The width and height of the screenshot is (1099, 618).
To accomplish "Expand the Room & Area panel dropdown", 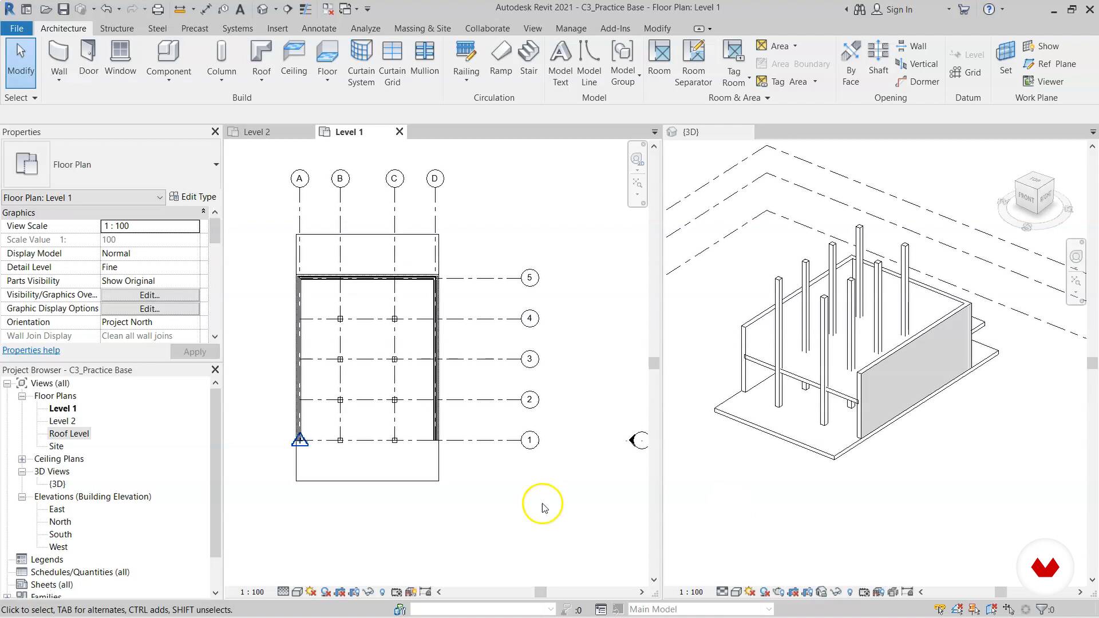I will tap(739, 97).
